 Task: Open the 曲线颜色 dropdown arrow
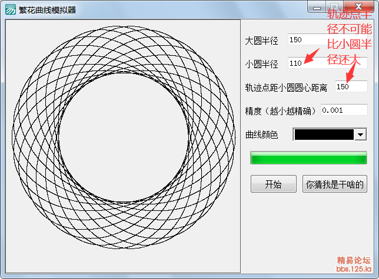click(360, 135)
